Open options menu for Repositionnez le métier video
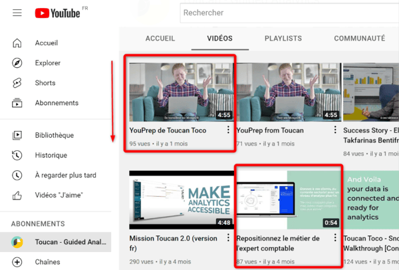This screenshot has height=270, width=399. (334, 238)
